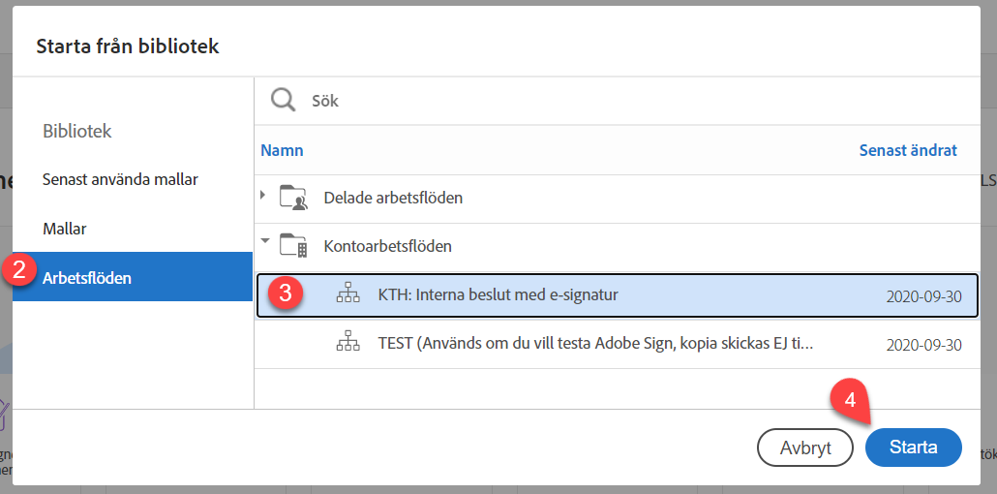Open Senast använda mallar in the sidebar
This screenshot has height=494, width=997.
pyautogui.click(x=120, y=179)
